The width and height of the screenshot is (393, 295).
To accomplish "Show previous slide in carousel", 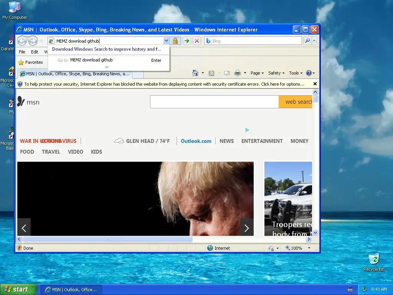I will (24, 228).
